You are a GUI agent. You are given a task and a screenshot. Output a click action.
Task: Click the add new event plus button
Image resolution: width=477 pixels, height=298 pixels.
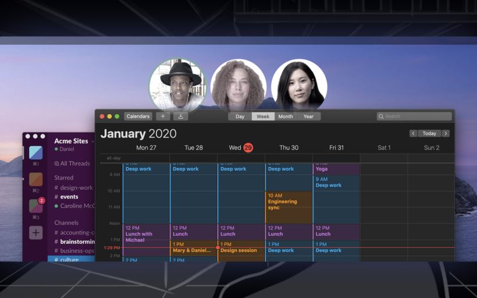tap(163, 116)
